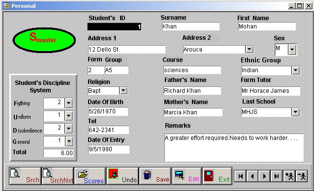Image resolution: width=314 pixels, height=191 pixels.
Task: Click the Tel field 642-2341
Action: [x=109, y=130]
